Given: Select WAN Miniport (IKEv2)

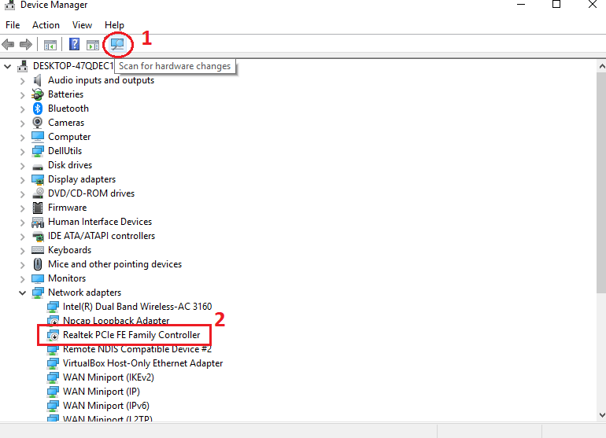Looking at the screenshot, I should pos(109,377).
